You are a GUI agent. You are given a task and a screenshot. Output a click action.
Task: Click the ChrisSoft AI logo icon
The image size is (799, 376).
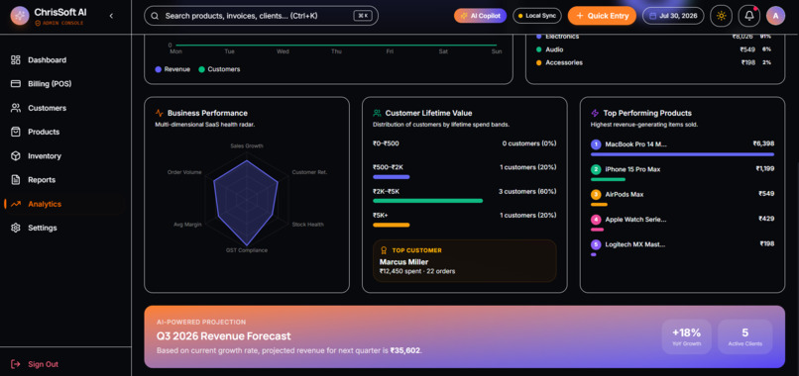tap(20, 16)
